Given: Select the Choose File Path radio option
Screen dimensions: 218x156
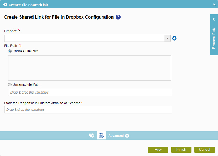Looking at the screenshot, I should [10, 51].
